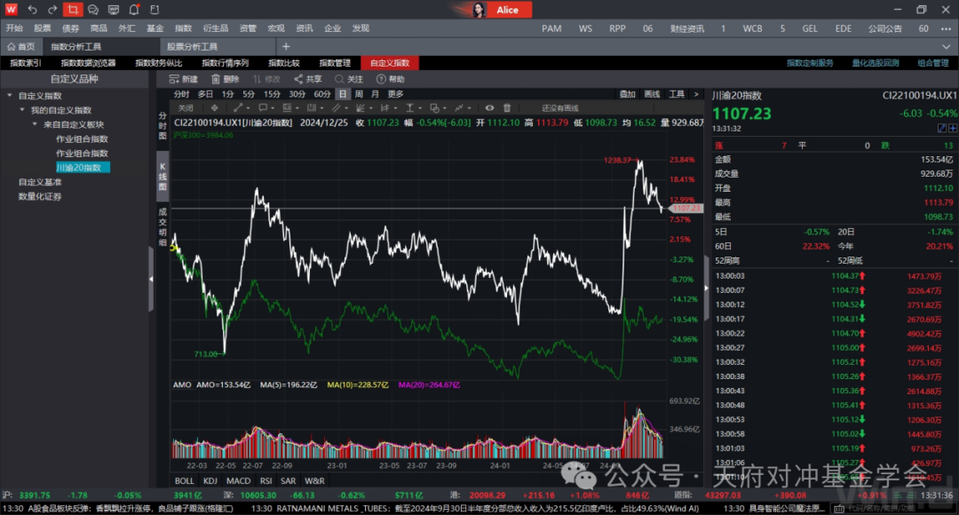
Task: Click the 指数定制服务 link
Action: click(810, 63)
